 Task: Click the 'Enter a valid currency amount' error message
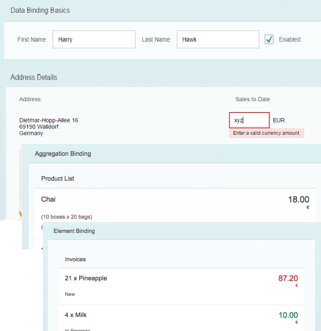click(x=266, y=133)
